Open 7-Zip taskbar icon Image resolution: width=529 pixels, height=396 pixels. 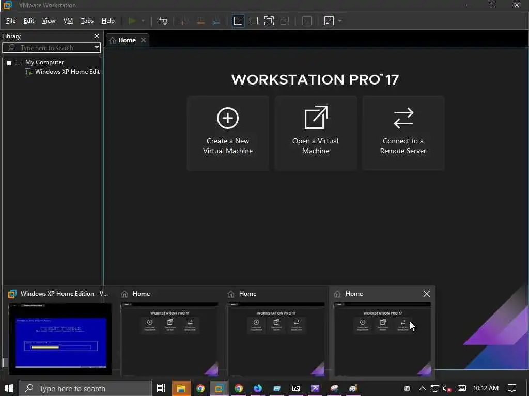[296, 388]
